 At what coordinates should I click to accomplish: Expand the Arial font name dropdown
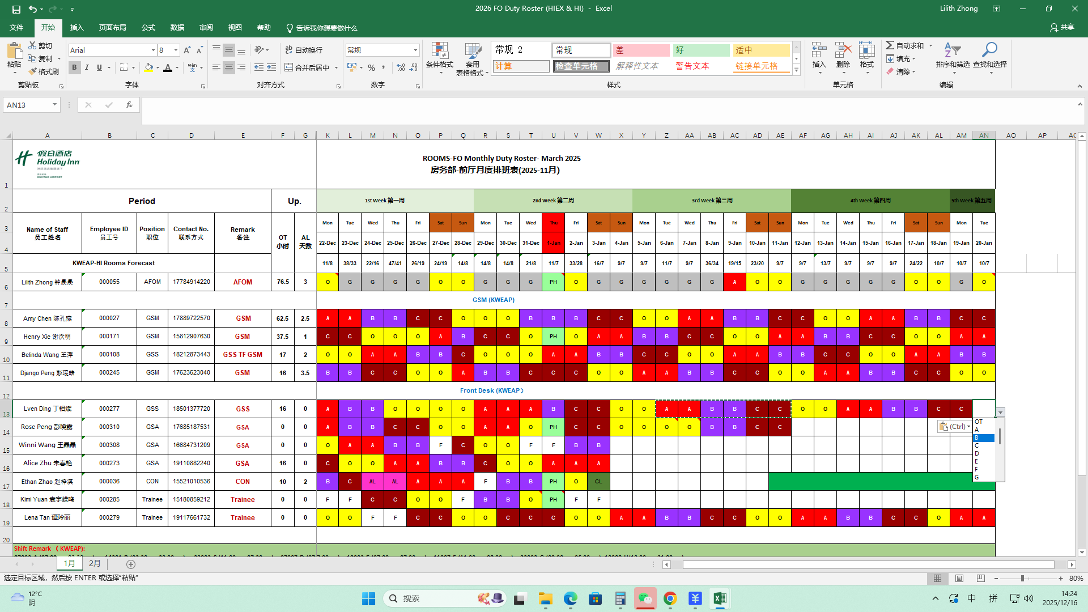[x=153, y=50]
